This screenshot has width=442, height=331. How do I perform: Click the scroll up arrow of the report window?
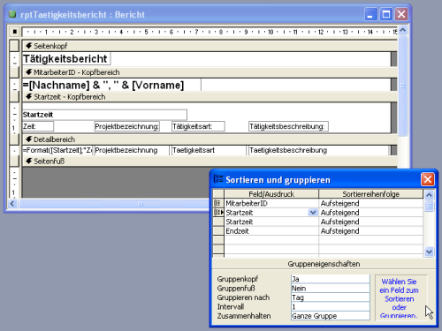pyautogui.click(x=402, y=30)
